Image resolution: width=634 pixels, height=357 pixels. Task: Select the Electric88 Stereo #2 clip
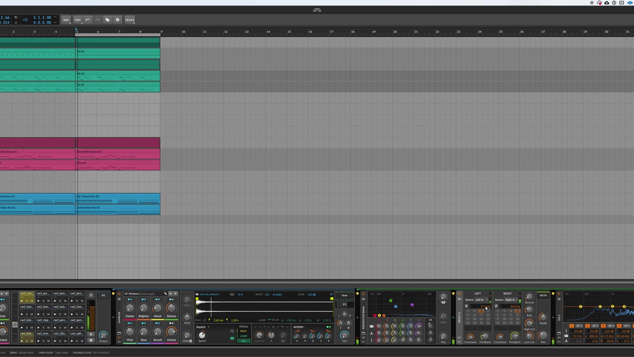(x=118, y=153)
